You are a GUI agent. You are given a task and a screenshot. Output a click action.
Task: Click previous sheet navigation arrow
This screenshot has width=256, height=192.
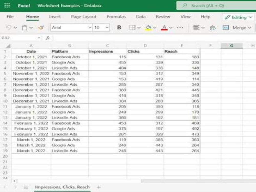(x=4, y=187)
